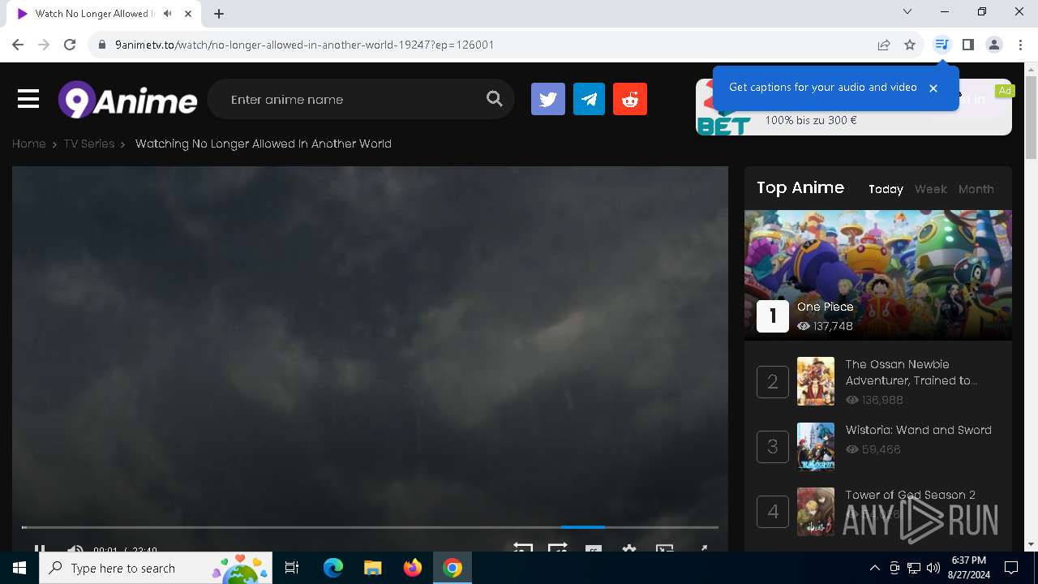The image size is (1038, 584).
Task: Open the notification center
Action: click(x=1011, y=568)
